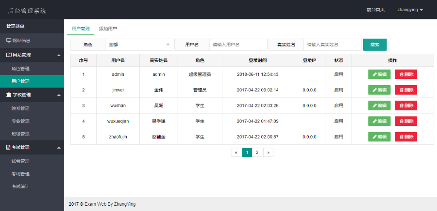Open 专业管理 in sidebar

32,121
